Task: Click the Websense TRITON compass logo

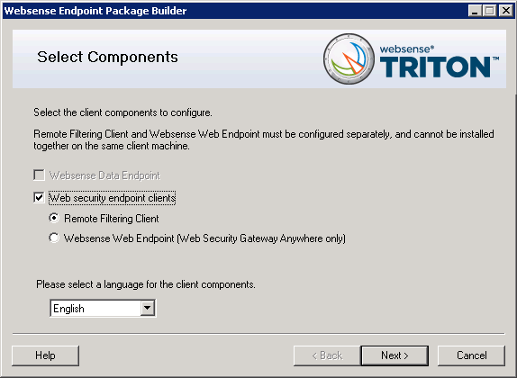Action: (349, 59)
